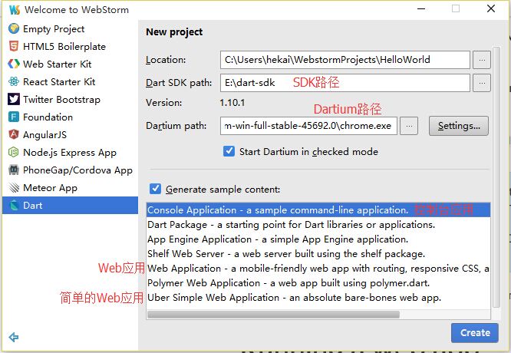Click the WebStorm logo in title bar

tap(15, 9)
